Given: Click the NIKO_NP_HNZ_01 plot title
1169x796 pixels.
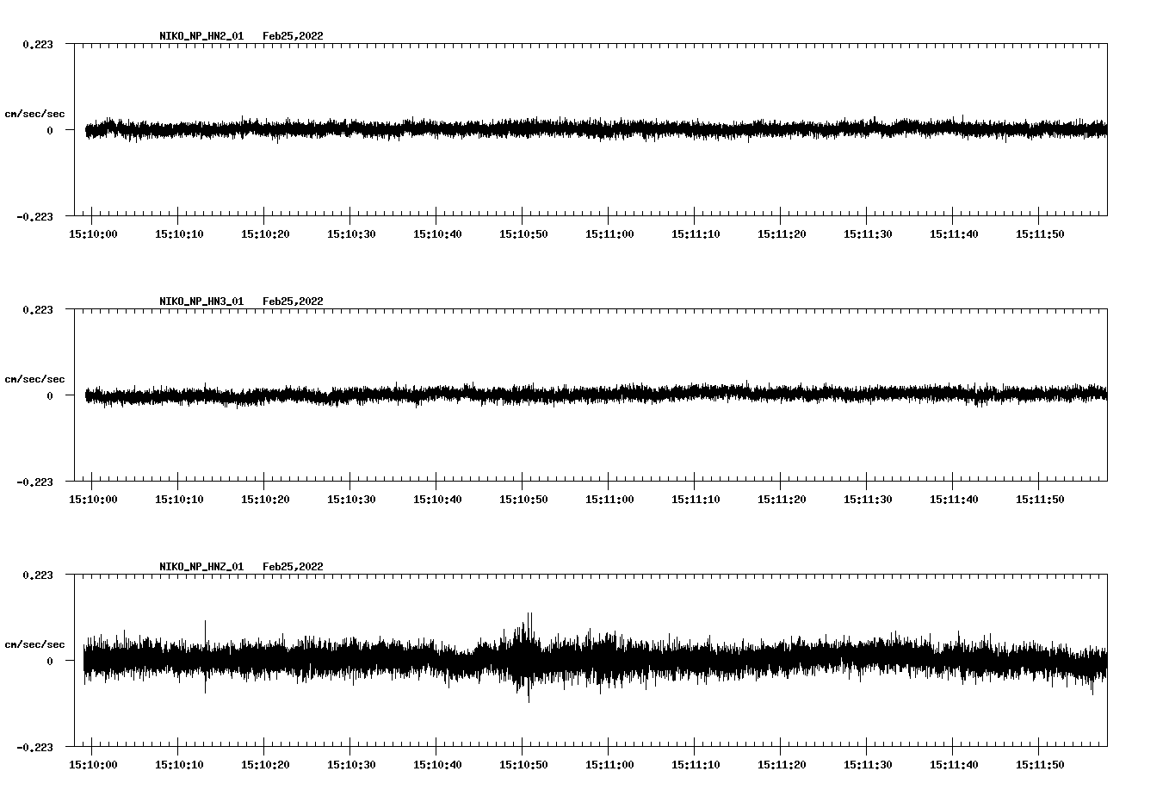Looking at the screenshot, I should [x=201, y=567].
